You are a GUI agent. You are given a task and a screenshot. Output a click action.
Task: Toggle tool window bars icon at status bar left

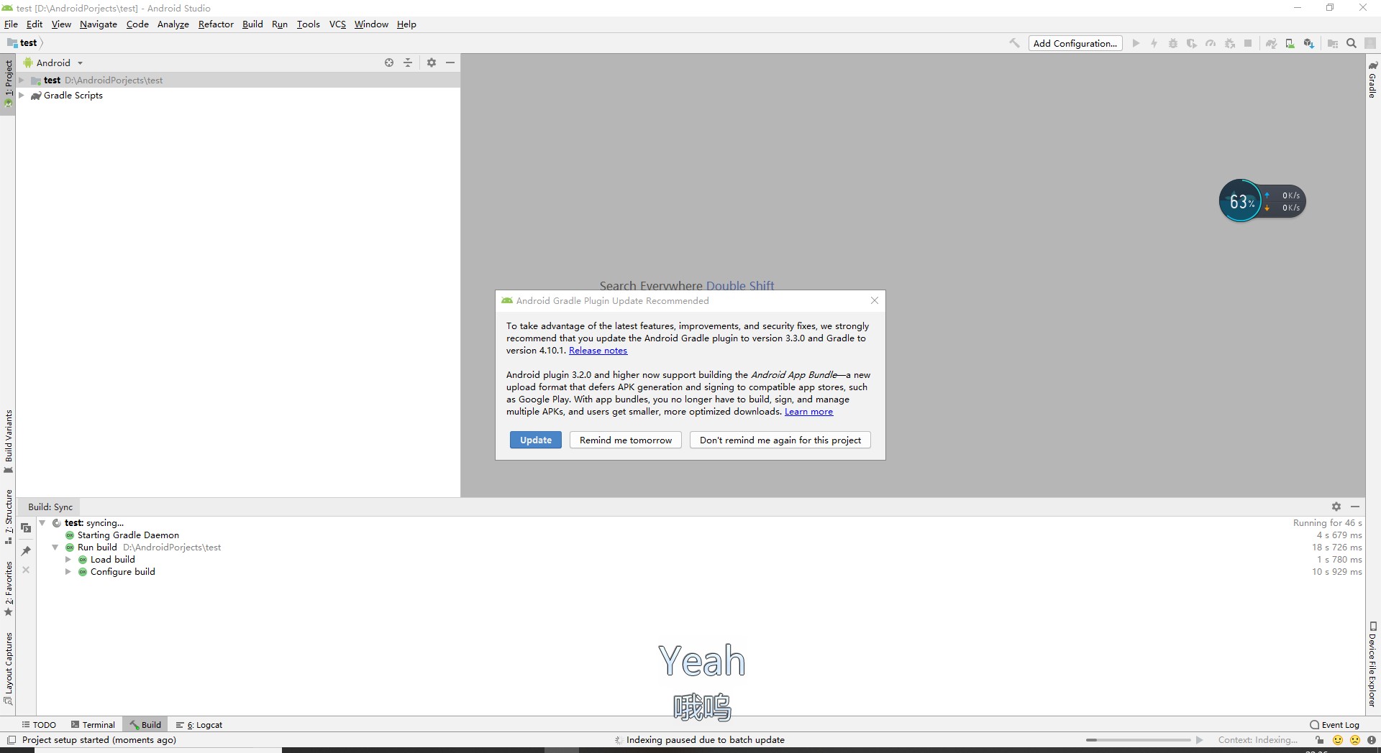(x=11, y=740)
